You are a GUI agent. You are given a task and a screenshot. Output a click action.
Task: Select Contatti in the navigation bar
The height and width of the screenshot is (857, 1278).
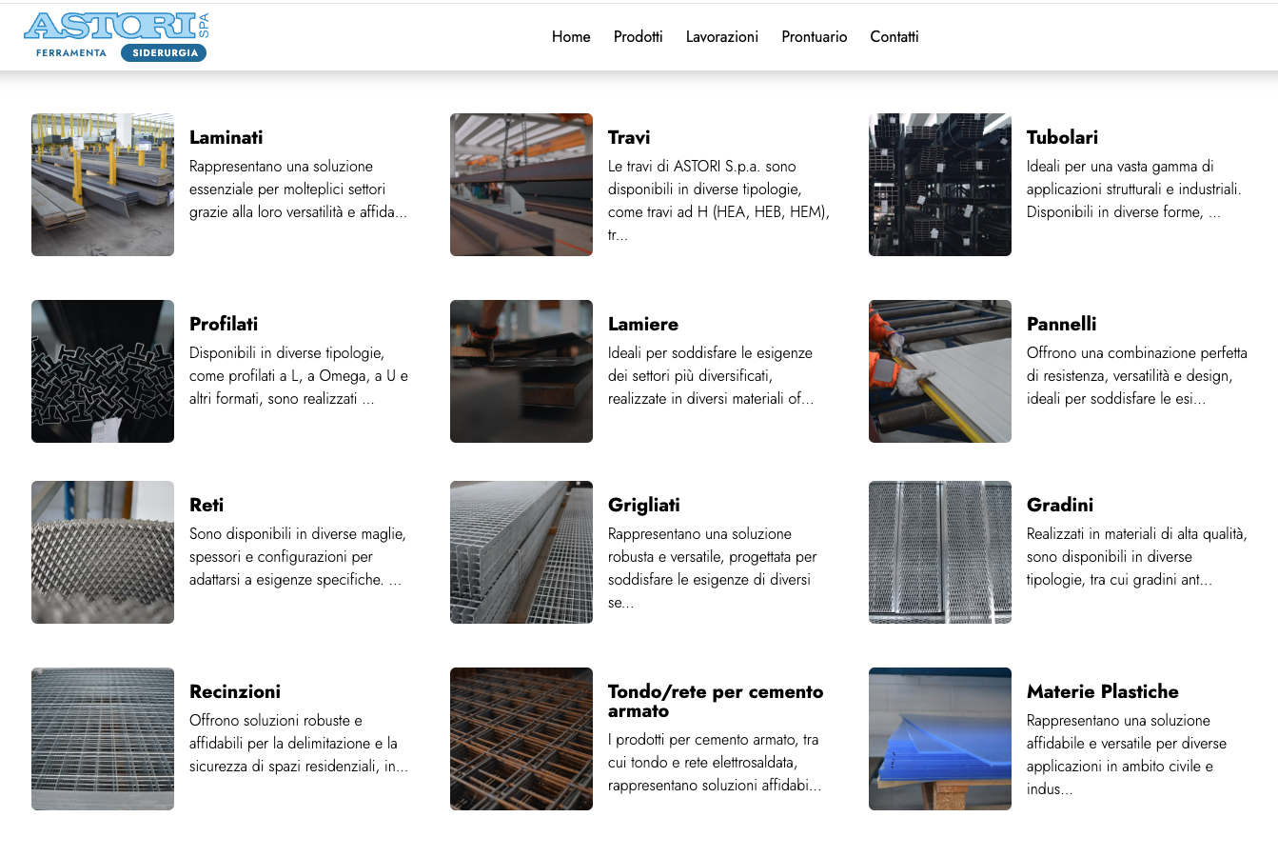pos(894,37)
